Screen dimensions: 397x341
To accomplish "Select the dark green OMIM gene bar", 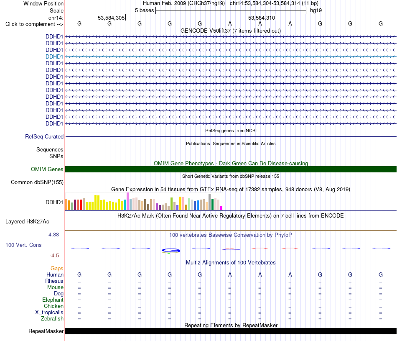I will (x=231, y=169).
